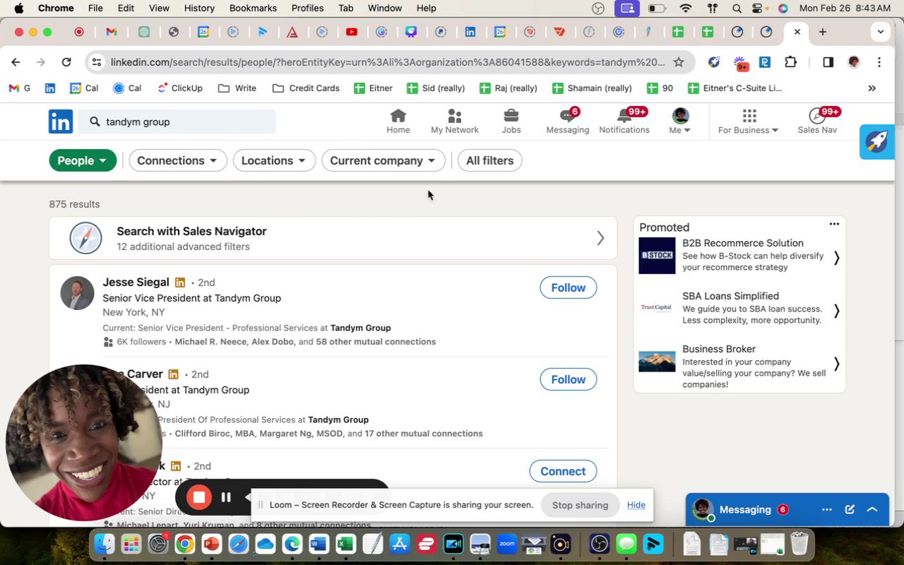This screenshot has height=565, width=904.
Task: Open the Bookmarks menu
Action: point(253,8)
